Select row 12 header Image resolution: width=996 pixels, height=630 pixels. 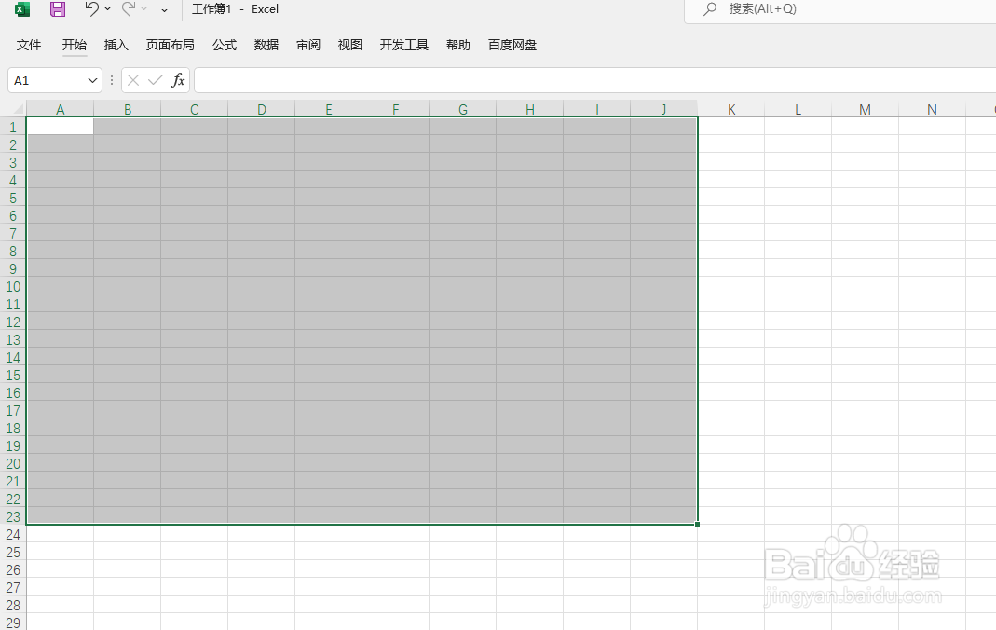point(13,322)
